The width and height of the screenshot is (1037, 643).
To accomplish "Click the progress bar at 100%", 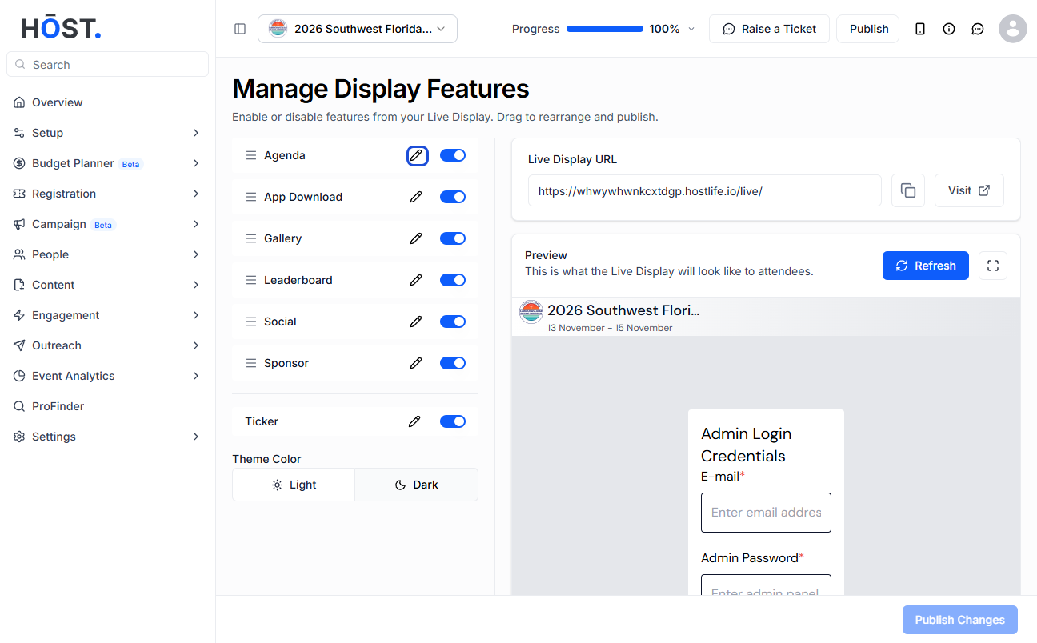I will 605,29.
